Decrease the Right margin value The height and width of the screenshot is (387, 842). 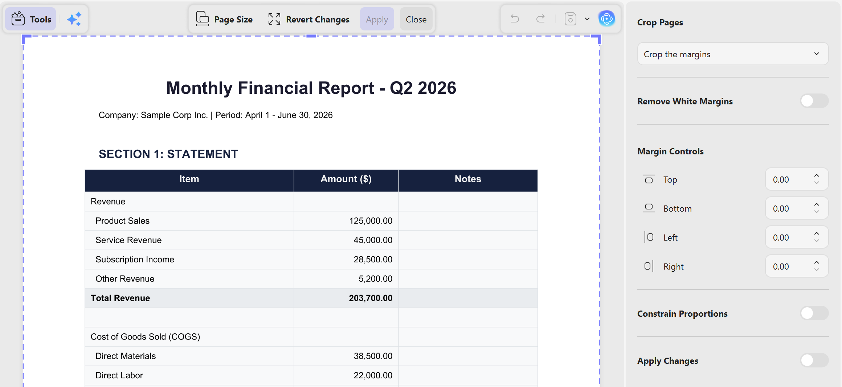click(817, 270)
